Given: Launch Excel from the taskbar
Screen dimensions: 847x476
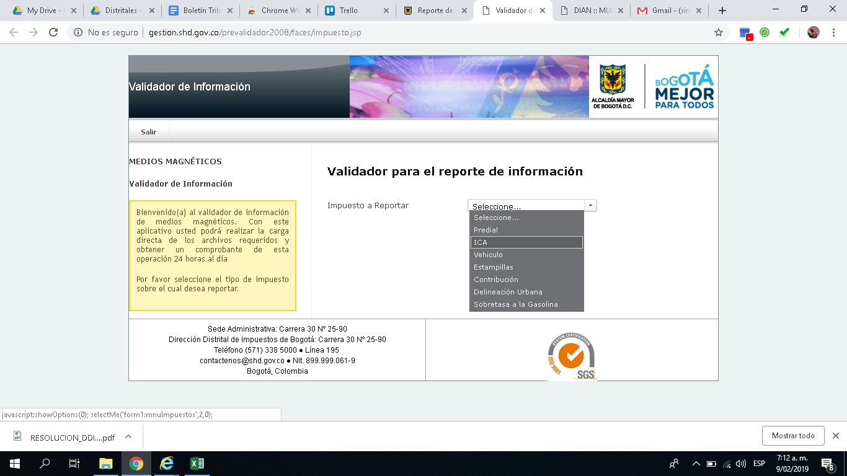Looking at the screenshot, I should pyautogui.click(x=196, y=463).
